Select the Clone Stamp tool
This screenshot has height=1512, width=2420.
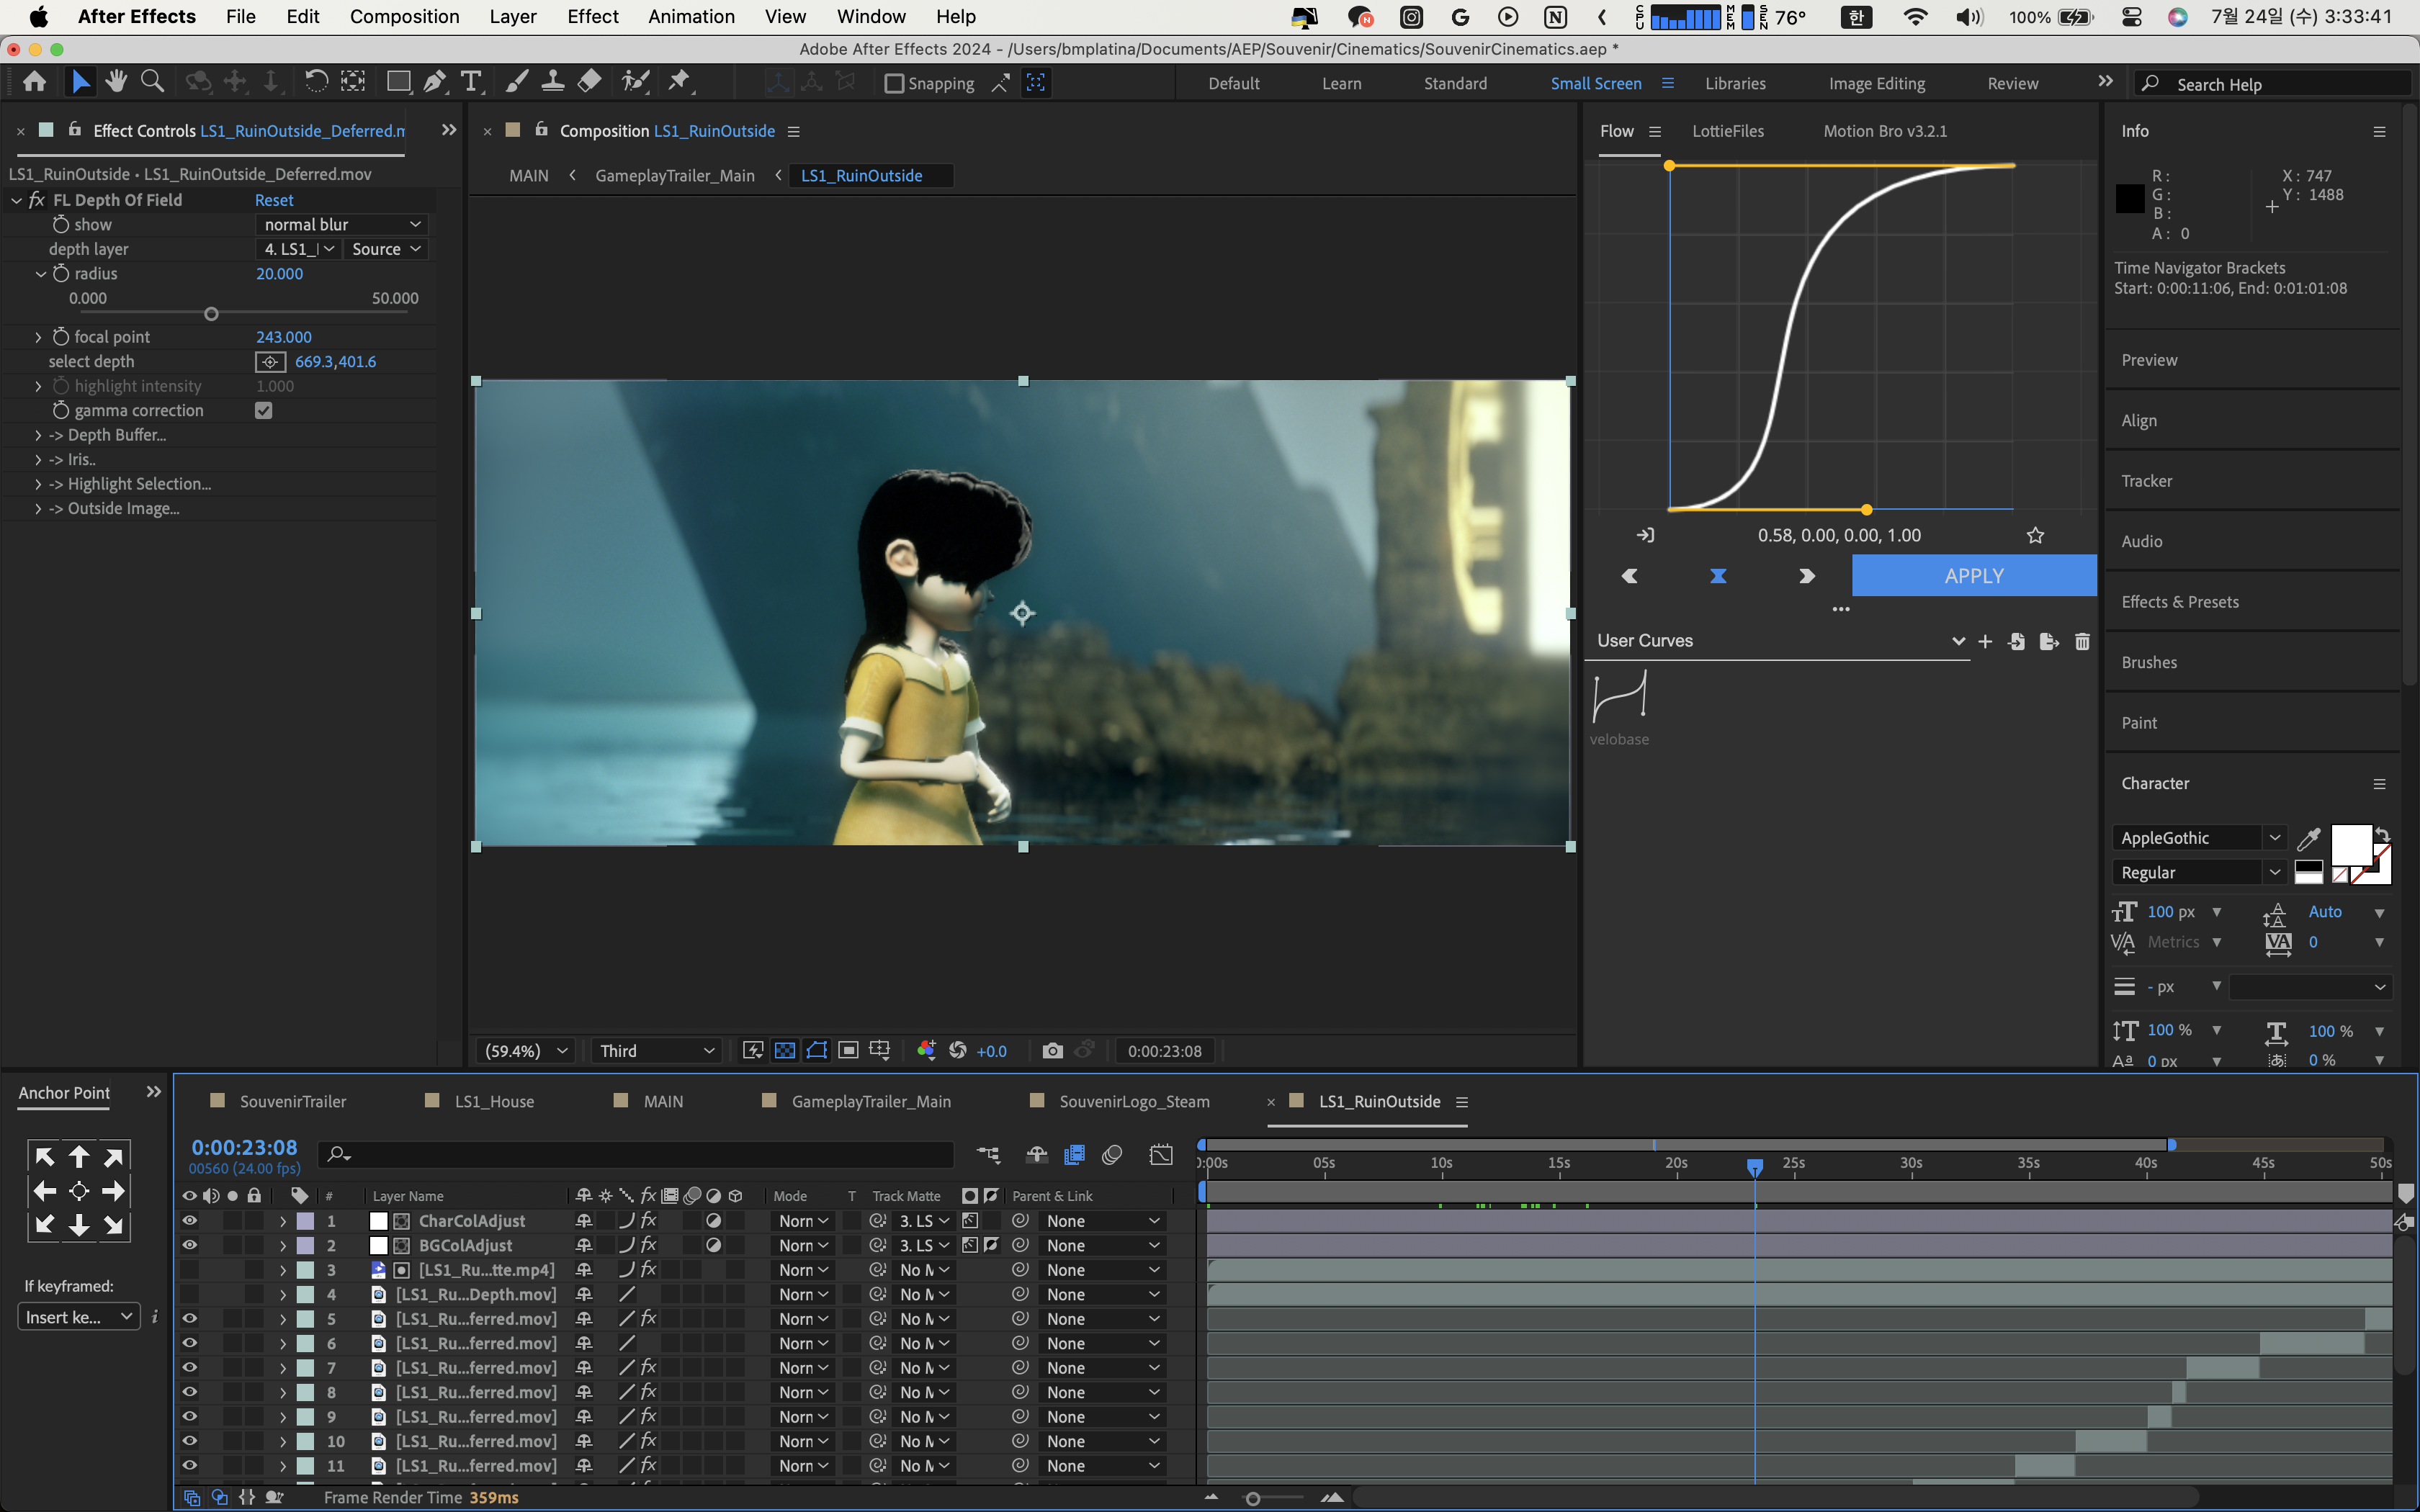coord(553,82)
